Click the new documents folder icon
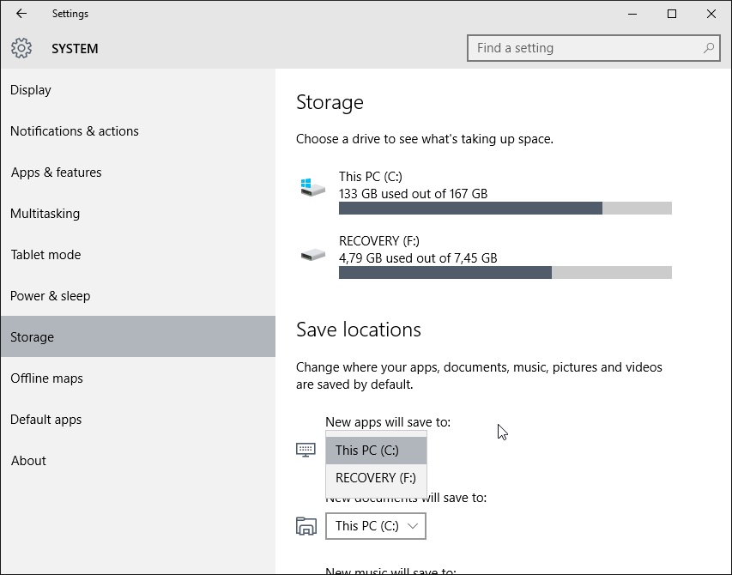Screen dimensions: 732x575 click(306, 526)
